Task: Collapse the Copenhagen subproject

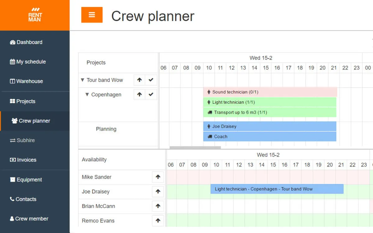Action: (87, 95)
